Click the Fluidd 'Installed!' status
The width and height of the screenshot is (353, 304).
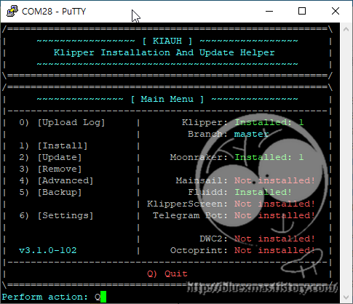[x=263, y=192]
